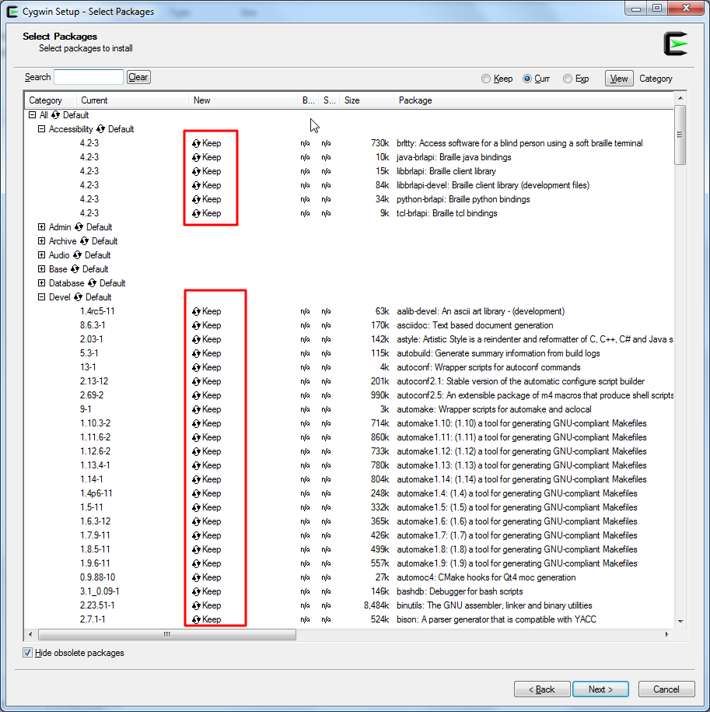The width and height of the screenshot is (710, 712).
Task: Click the S... column header
Action: [330, 100]
